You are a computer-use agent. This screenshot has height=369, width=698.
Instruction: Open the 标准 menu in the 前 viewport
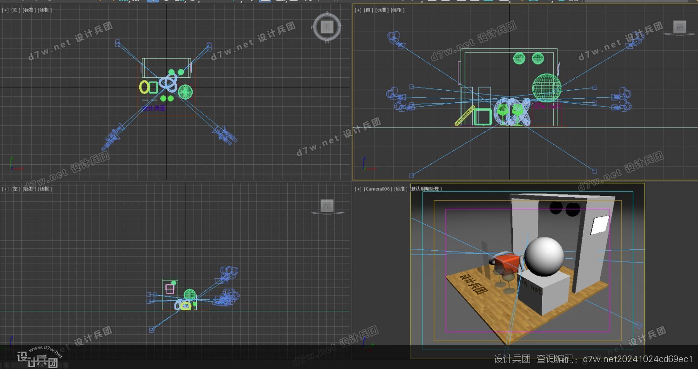pos(382,10)
